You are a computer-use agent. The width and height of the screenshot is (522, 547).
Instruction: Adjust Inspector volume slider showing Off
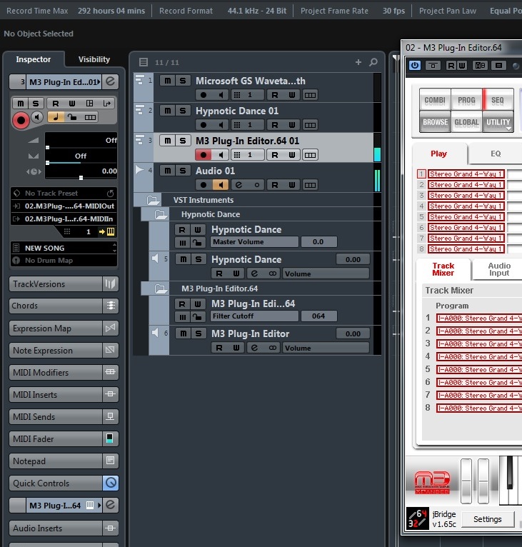(x=81, y=140)
